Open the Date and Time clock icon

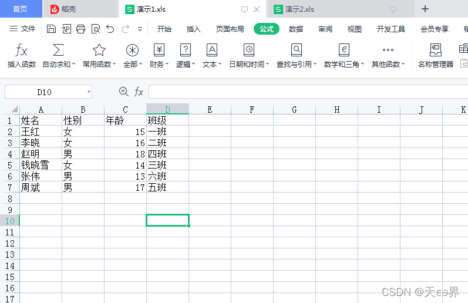click(249, 50)
